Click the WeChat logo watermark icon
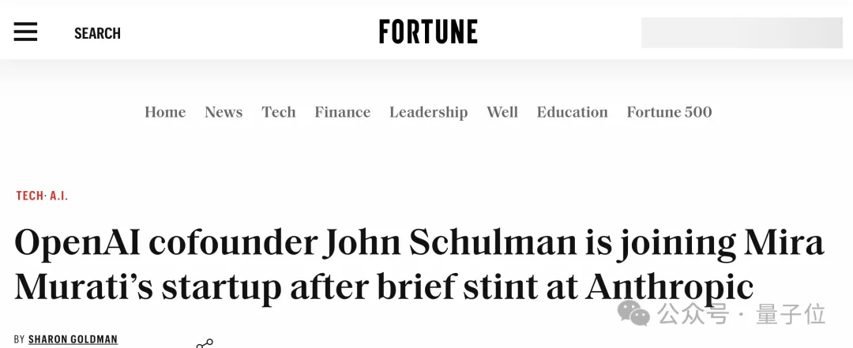Image resolution: width=853 pixels, height=348 pixels. [633, 313]
